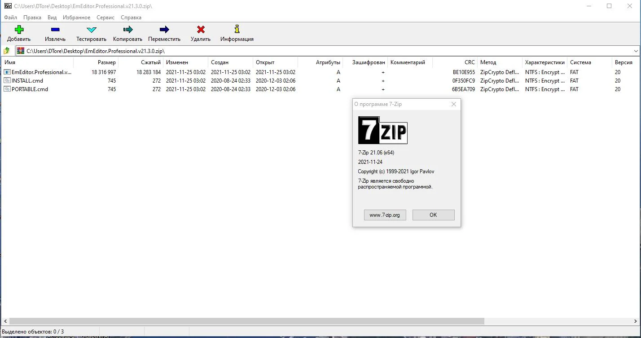Click CRC value BE10E955
This screenshot has height=338, width=641.
[464, 72]
